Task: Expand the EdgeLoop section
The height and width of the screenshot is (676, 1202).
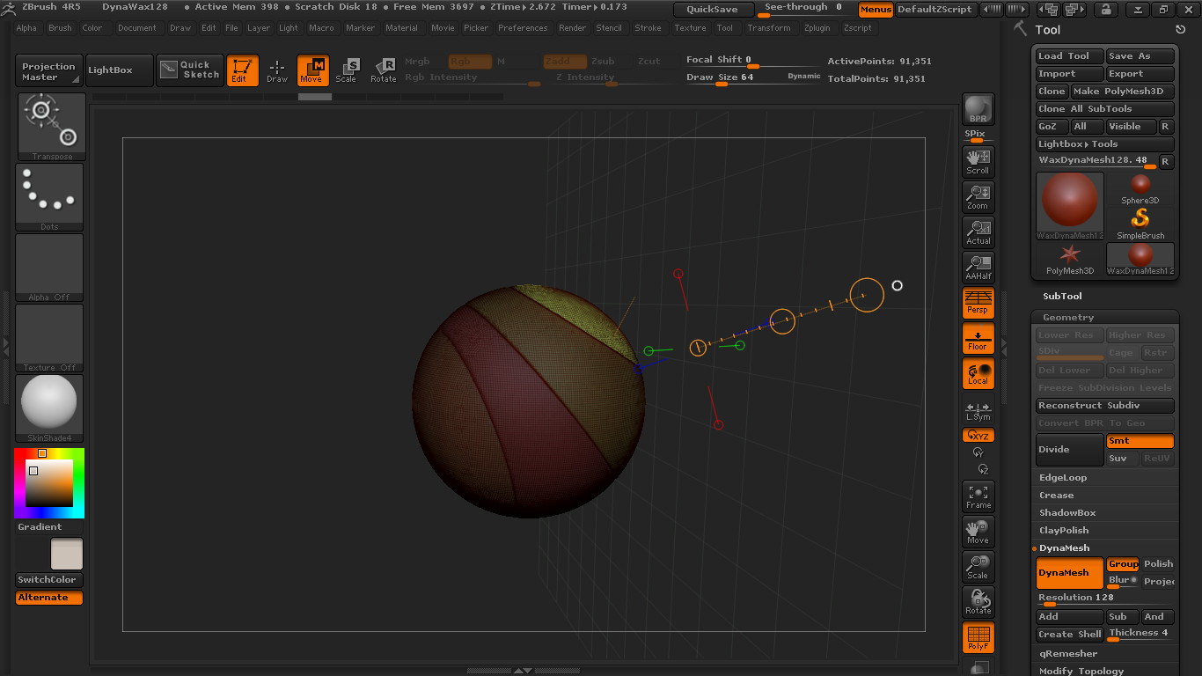Action: 1063,478
